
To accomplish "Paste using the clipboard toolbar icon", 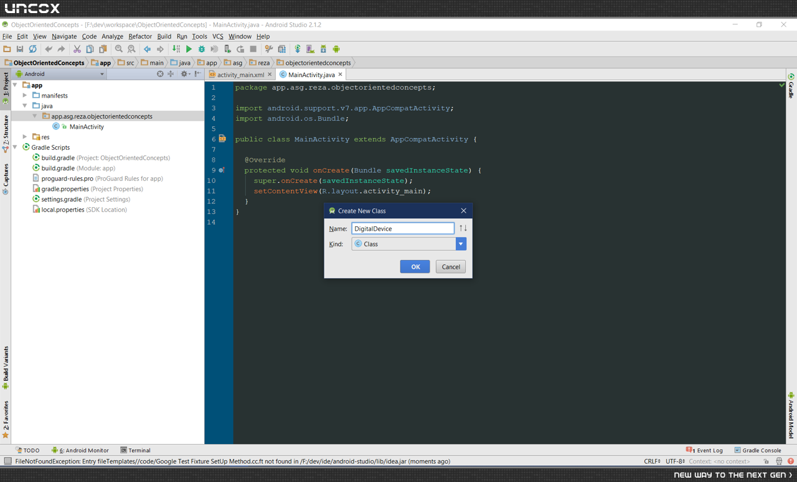I will (103, 49).
